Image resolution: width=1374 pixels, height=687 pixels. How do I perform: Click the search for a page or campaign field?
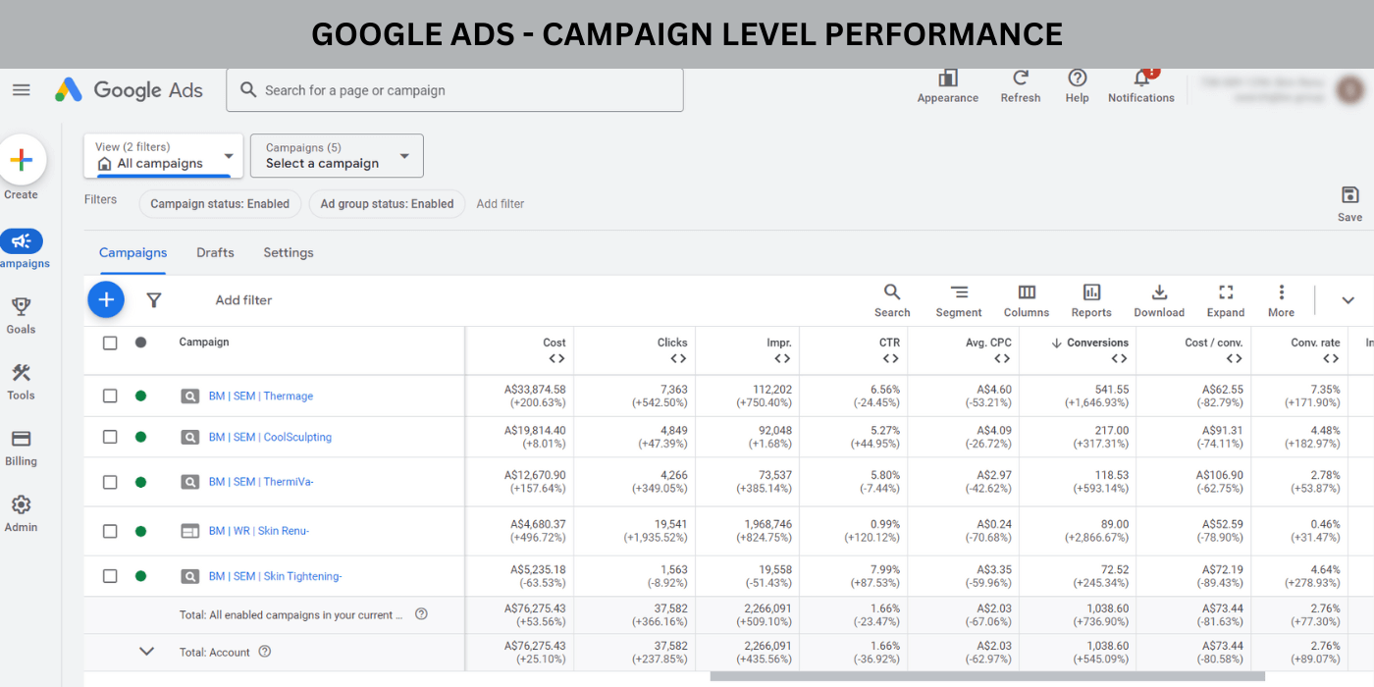coord(454,90)
